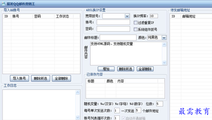Click the 一次发送 address count field
The image size is (212, 120).
[138, 110]
